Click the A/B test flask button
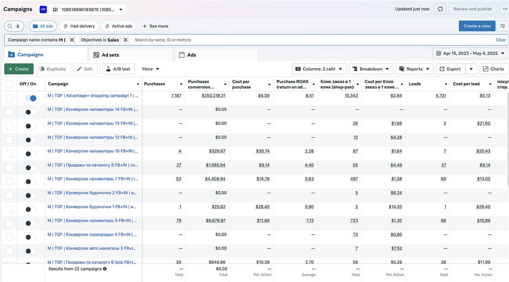 [x=118, y=69]
